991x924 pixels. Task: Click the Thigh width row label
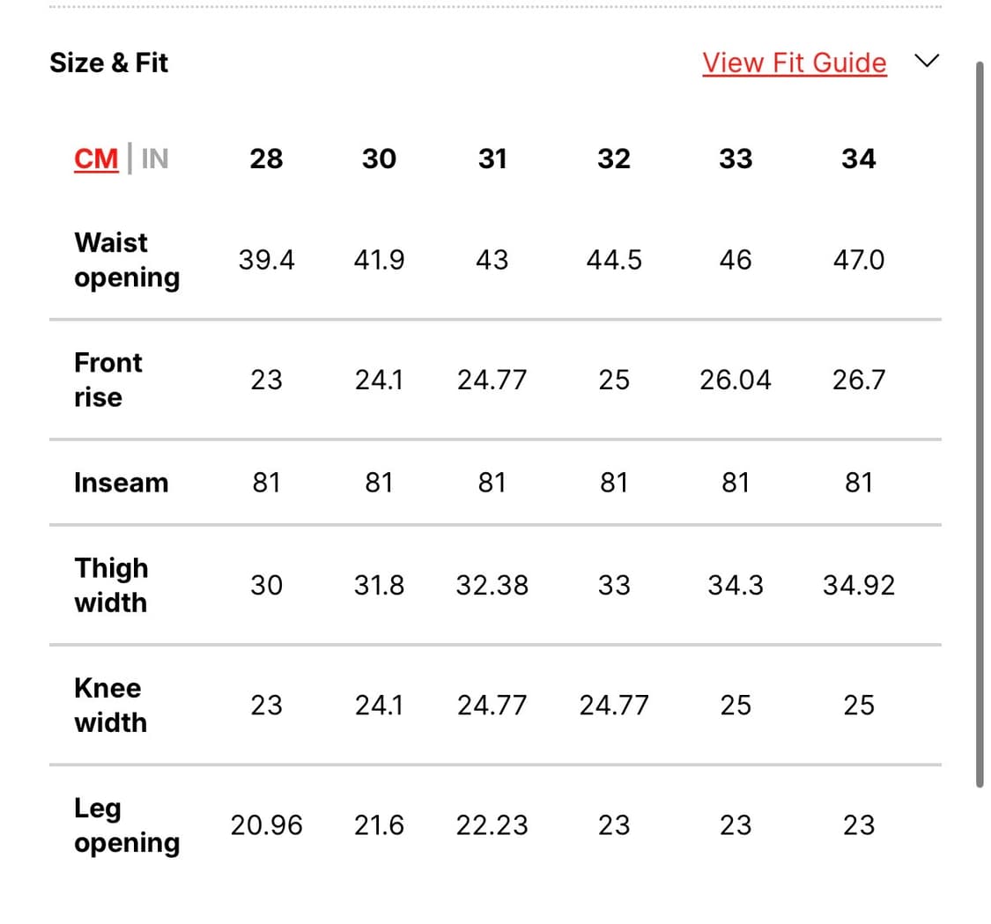pyautogui.click(x=111, y=585)
